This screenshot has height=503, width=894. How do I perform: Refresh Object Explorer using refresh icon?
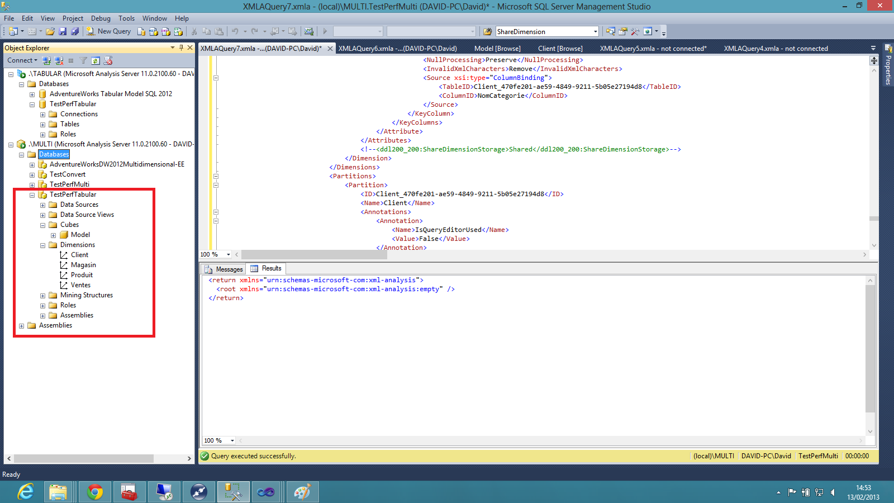coord(96,60)
